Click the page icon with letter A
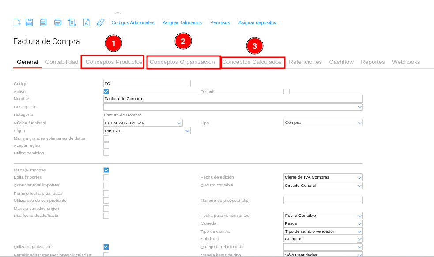Image resolution: width=434 pixels, height=257 pixels. coord(87,22)
